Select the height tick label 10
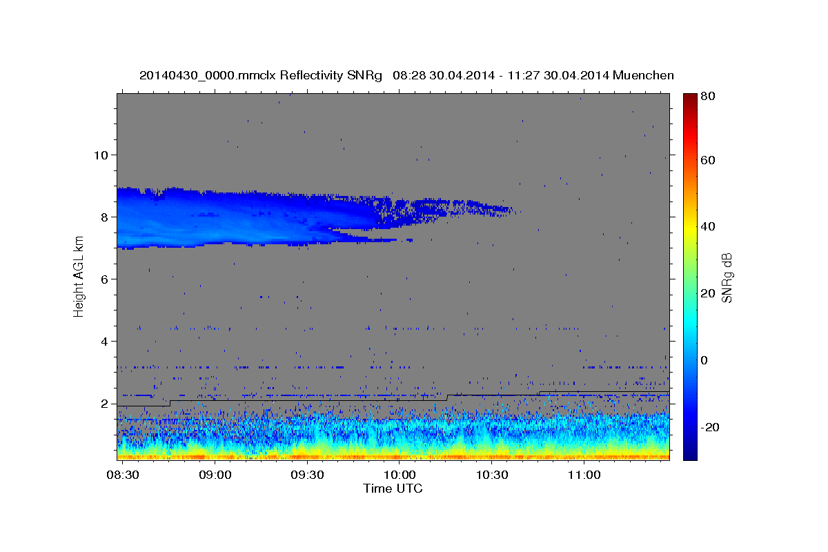This screenshot has width=828, height=552. [x=101, y=155]
